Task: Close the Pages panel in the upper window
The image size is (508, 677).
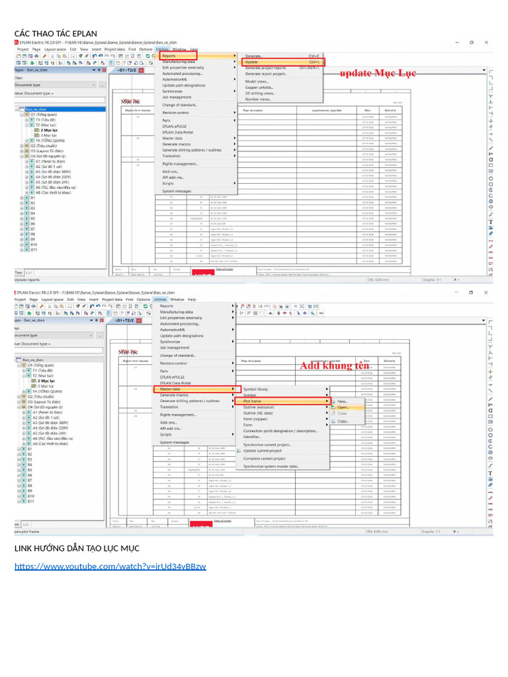Action: point(103,69)
